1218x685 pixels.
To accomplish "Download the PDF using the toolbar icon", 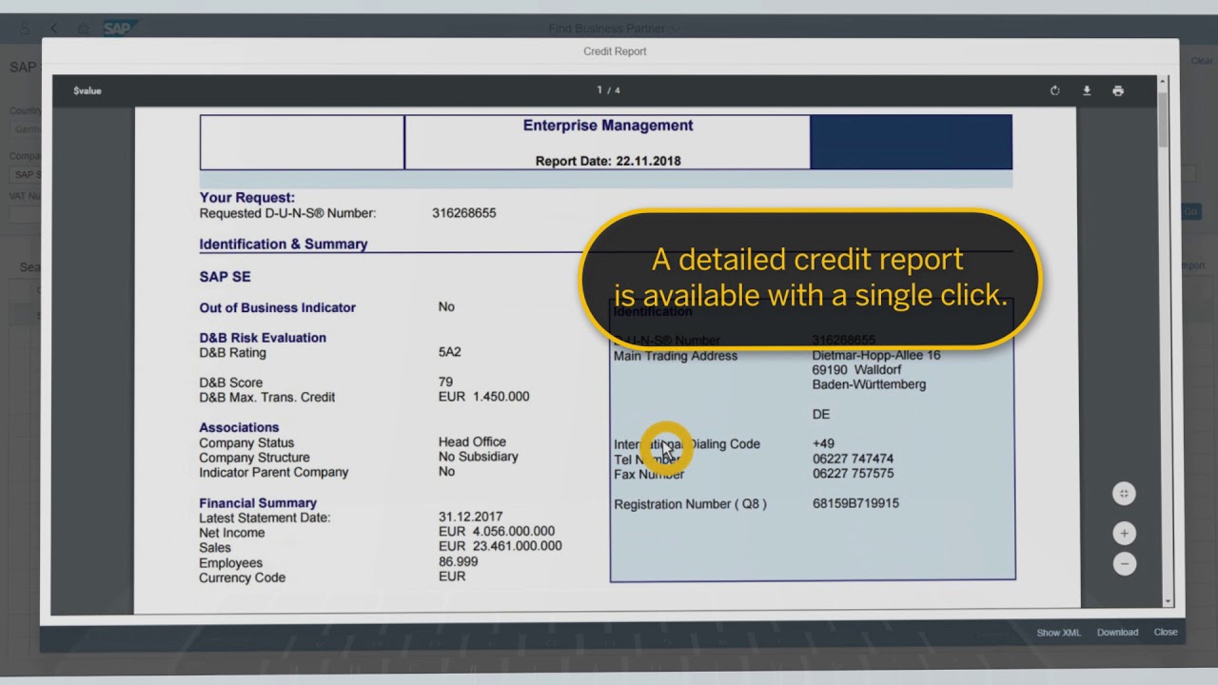I will [x=1087, y=91].
